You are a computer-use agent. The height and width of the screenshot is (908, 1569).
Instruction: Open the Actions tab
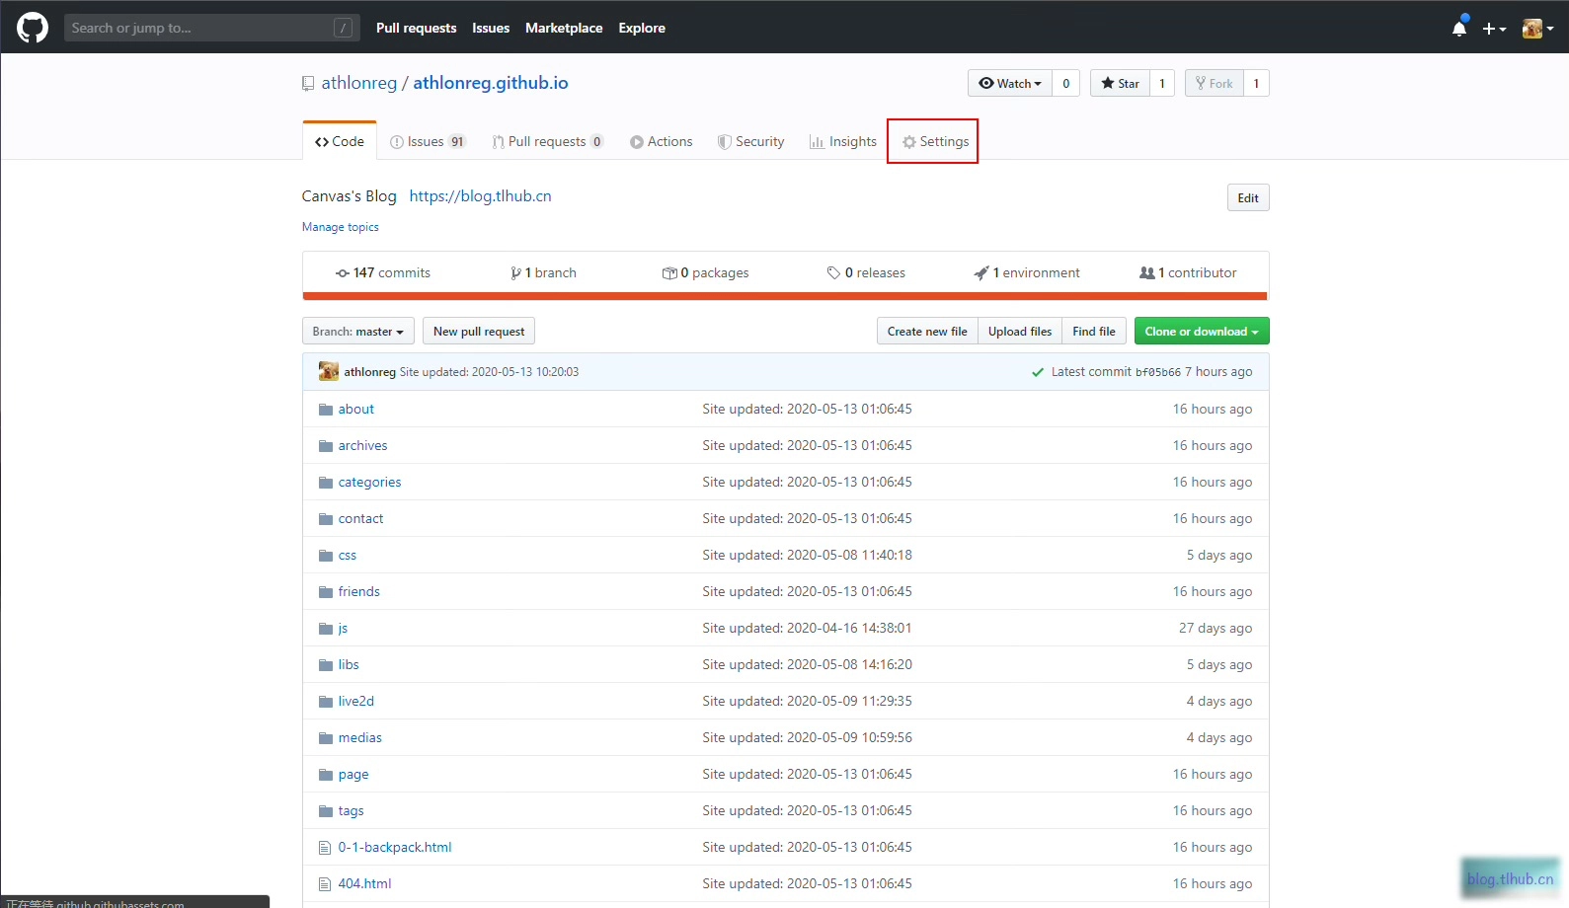[662, 141]
